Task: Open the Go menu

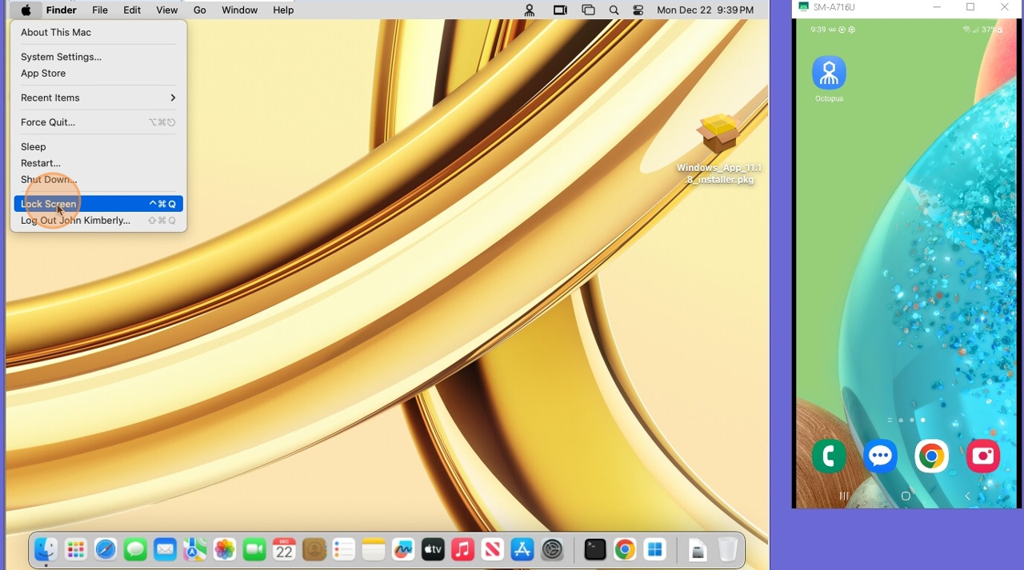Action: [200, 10]
